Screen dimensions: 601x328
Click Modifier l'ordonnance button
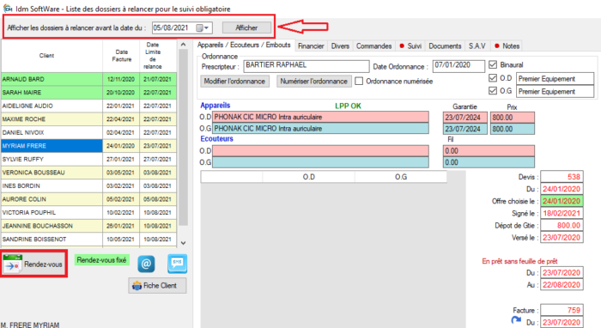[x=234, y=82]
